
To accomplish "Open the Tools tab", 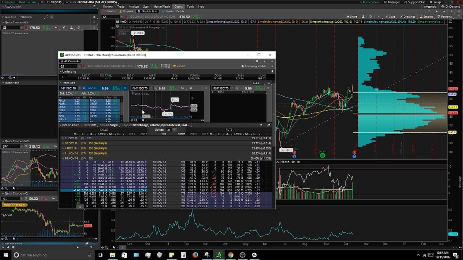I will [x=190, y=6].
